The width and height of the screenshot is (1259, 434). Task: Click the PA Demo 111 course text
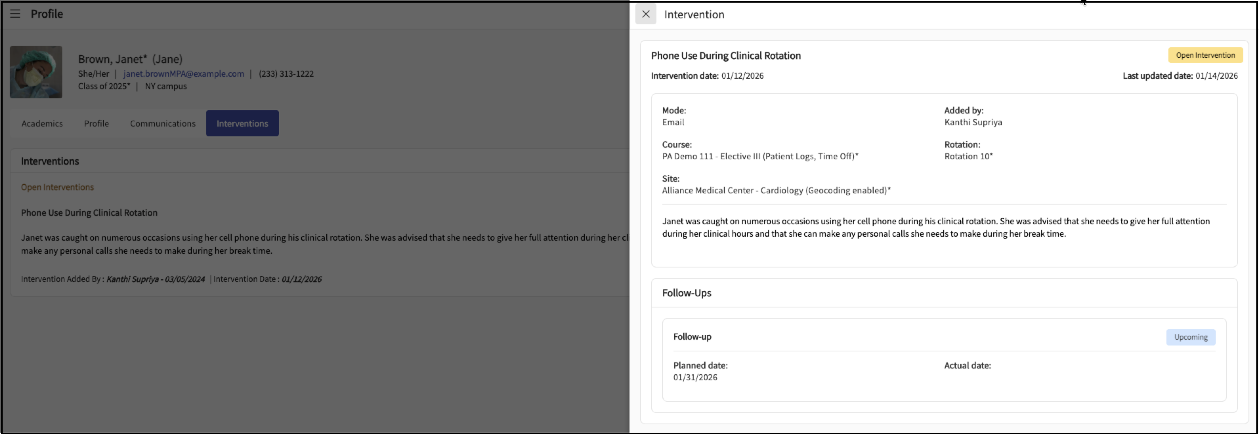point(759,156)
